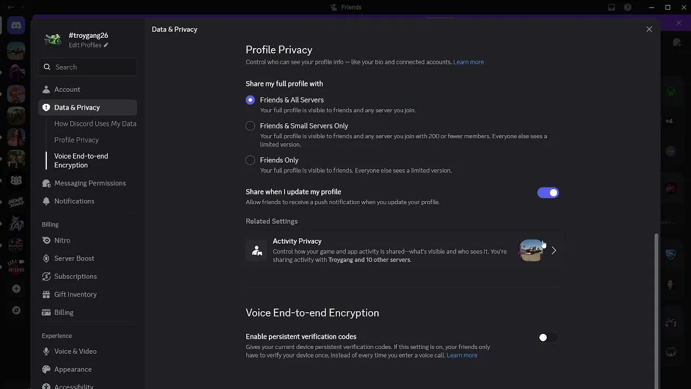
Task: Click the settings Search field
Action: coord(87,67)
